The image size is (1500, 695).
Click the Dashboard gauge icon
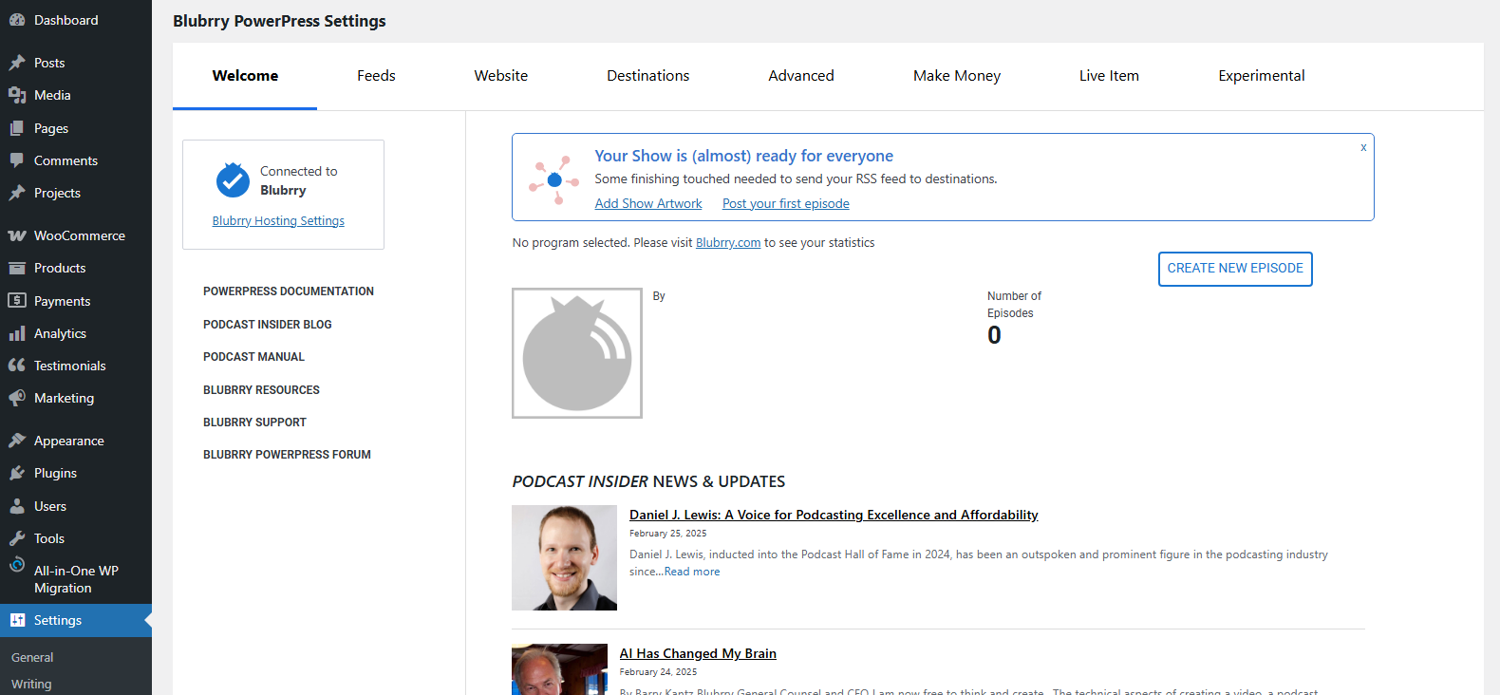[x=17, y=20]
